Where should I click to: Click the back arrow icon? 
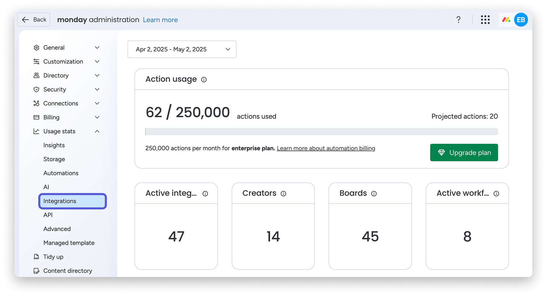pos(25,20)
